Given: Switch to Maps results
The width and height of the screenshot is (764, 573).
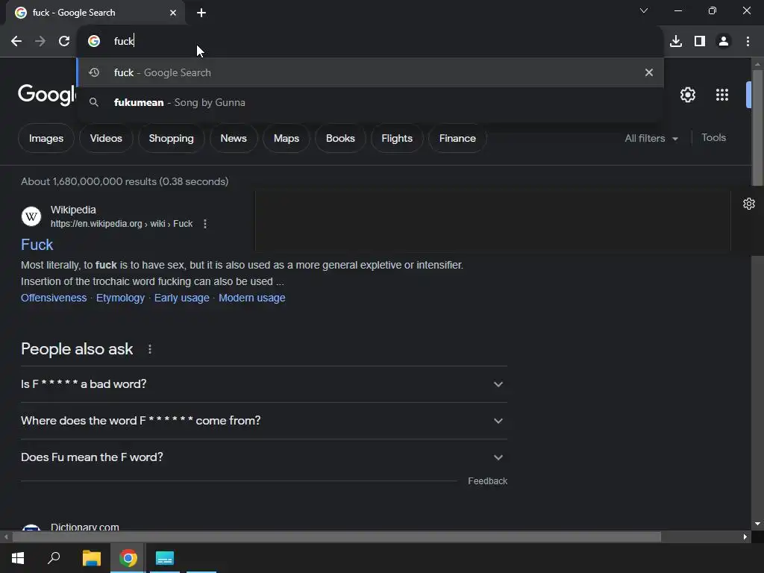Looking at the screenshot, I should (x=286, y=138).
